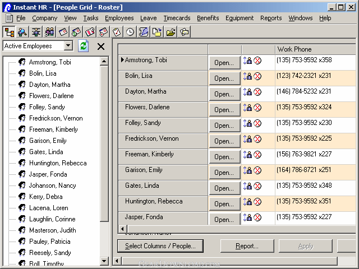
Task: Click the red X for Flowers, Darlene
Action: click(x=257, y=108)
